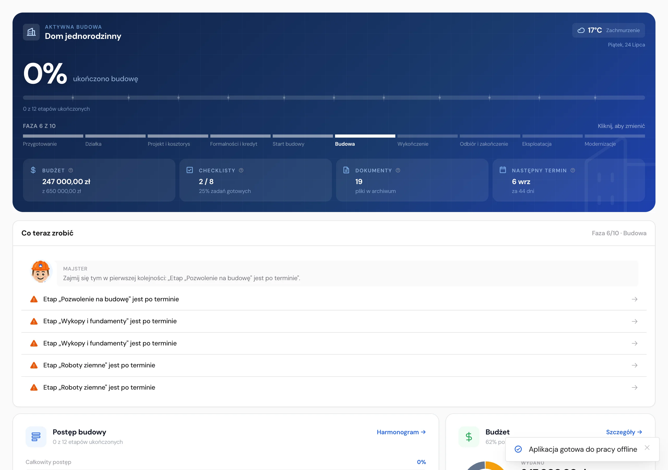
Task: Click 'FAZA 6 Z 10' heading
Action: pos(39,126)
